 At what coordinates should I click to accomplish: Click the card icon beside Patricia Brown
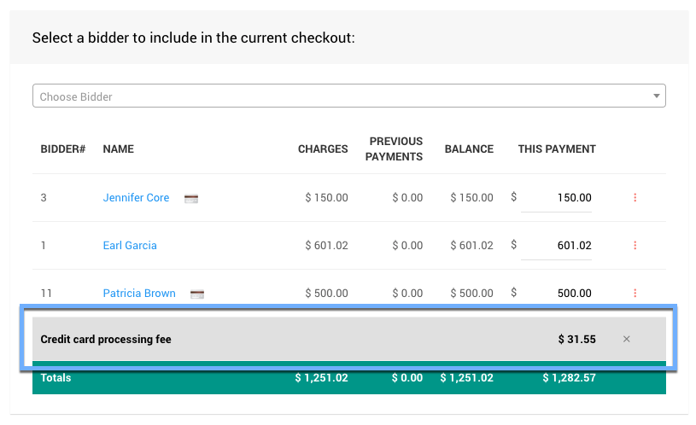(196, 294)
